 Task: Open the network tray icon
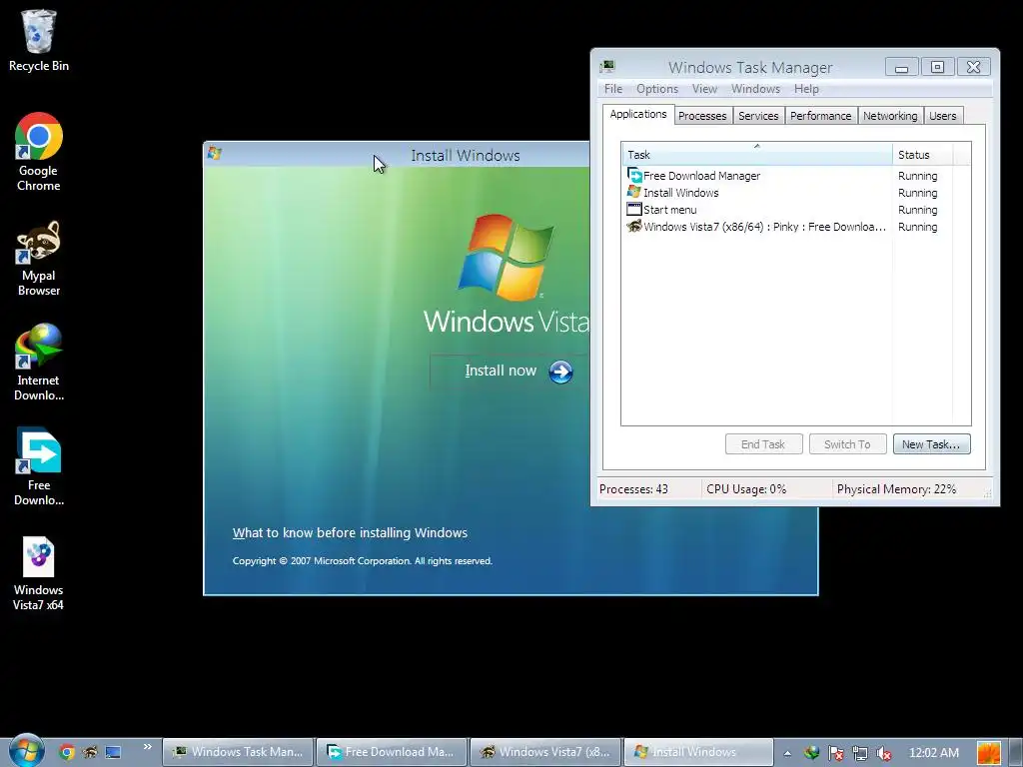click(860, 753)
